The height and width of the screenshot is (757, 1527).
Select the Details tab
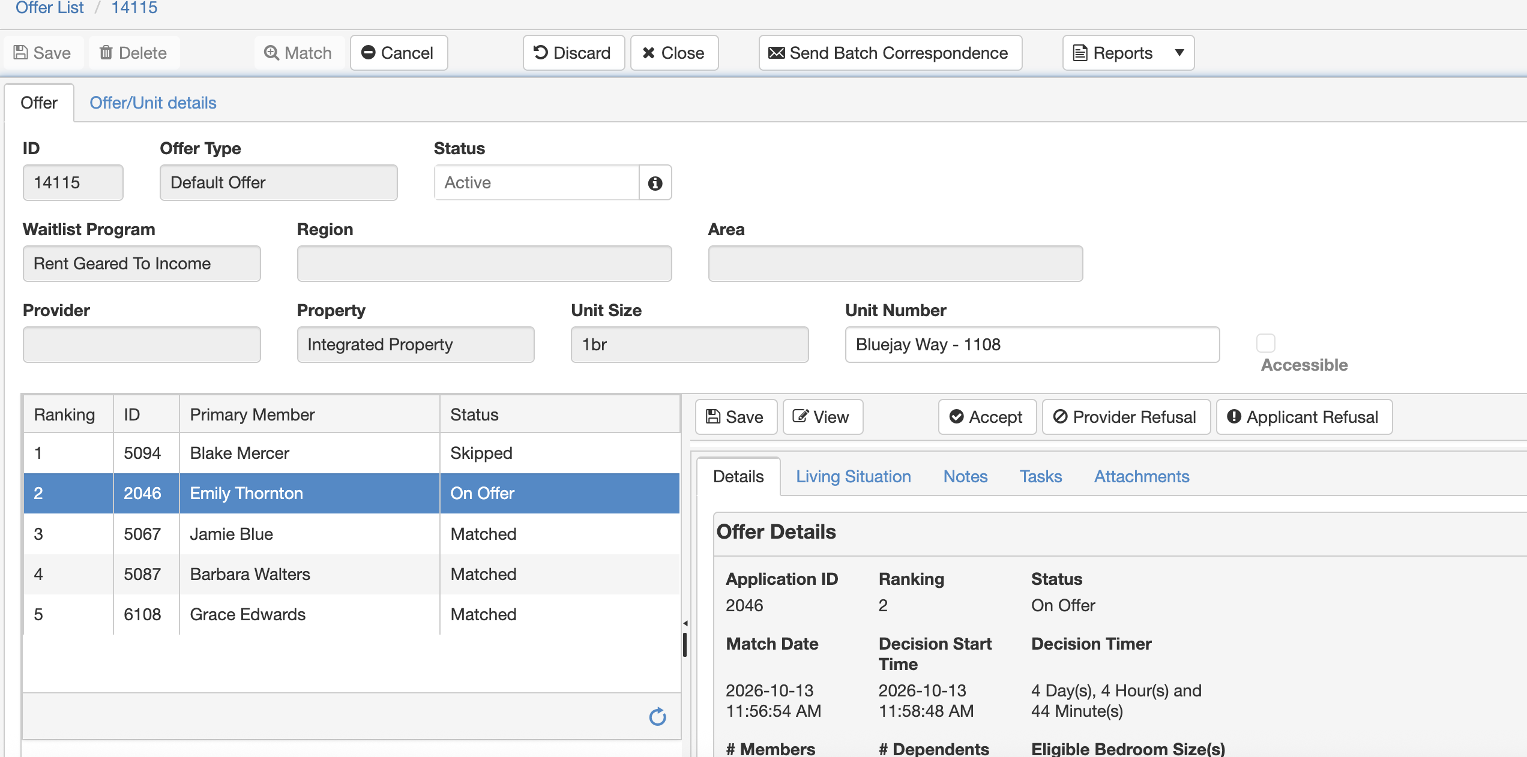click(738, 476)
